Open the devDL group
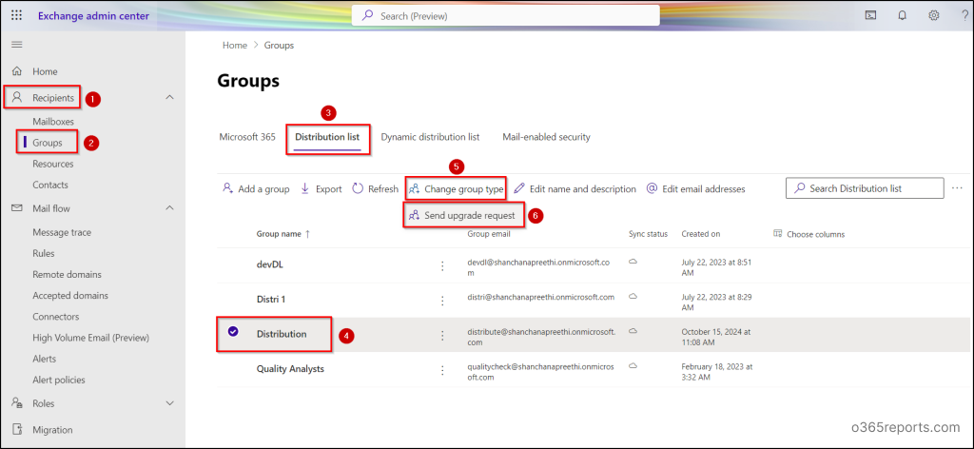Screen dimensions: 974x449 pos(270,265)
